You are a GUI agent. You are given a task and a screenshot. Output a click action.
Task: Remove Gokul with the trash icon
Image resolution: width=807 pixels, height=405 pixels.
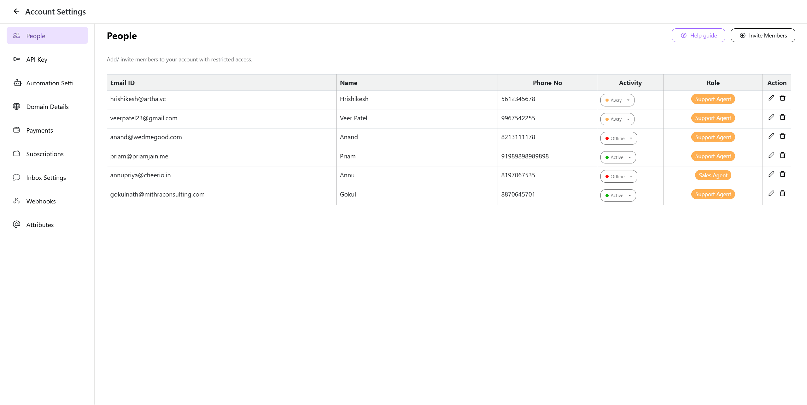tap(782, 193)
